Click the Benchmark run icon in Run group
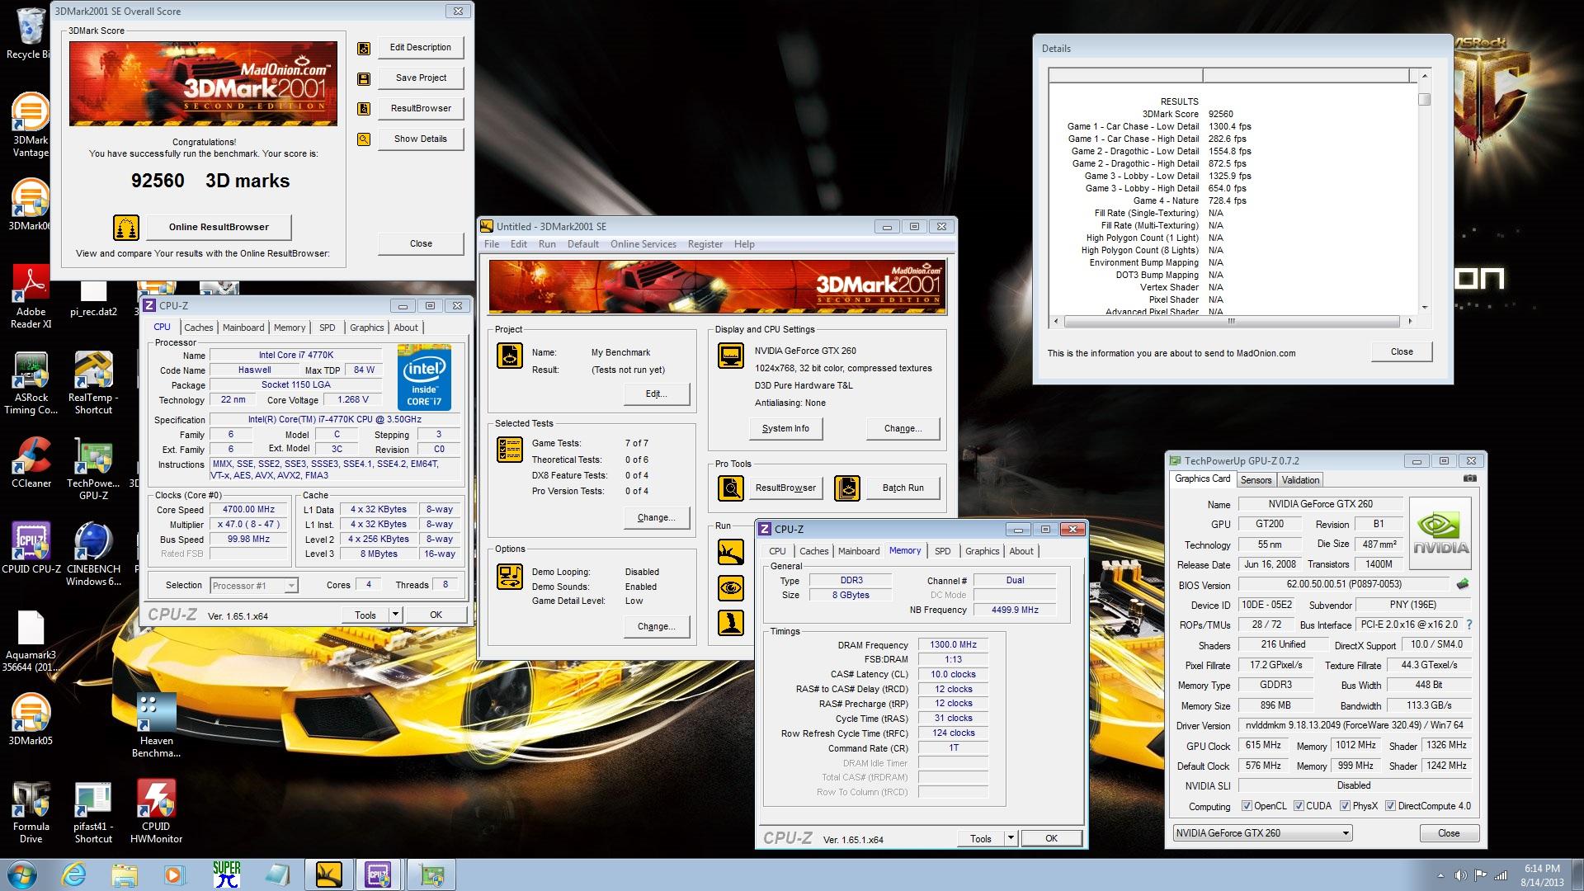 [x=731, y=552]
